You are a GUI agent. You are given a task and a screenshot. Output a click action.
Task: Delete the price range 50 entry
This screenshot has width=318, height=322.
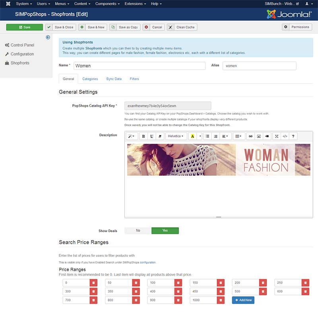(136, 283)
